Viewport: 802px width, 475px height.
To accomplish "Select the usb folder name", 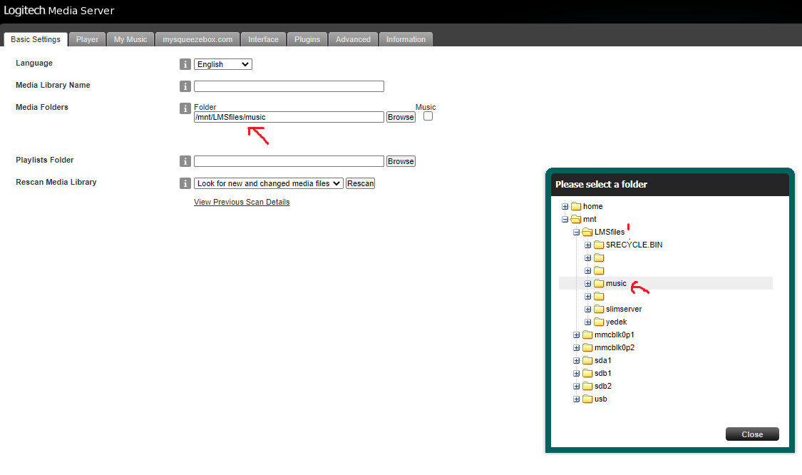I will [x=600, y=399].
